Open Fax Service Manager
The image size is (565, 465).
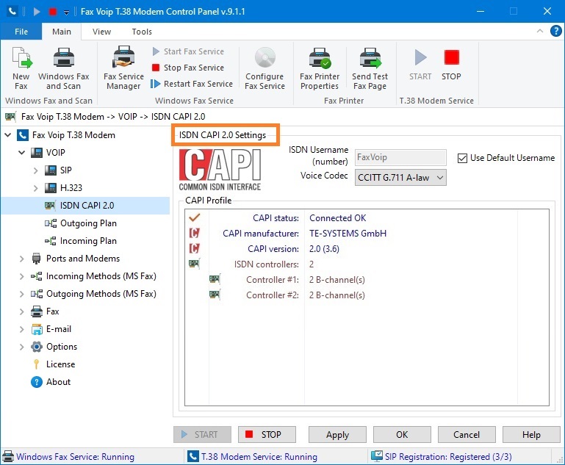pos(123,68)
